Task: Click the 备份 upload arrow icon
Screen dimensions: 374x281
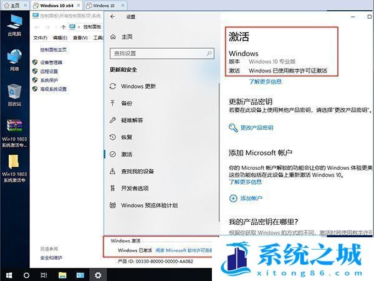Action: pyautogui.click(x=113, y=103)
